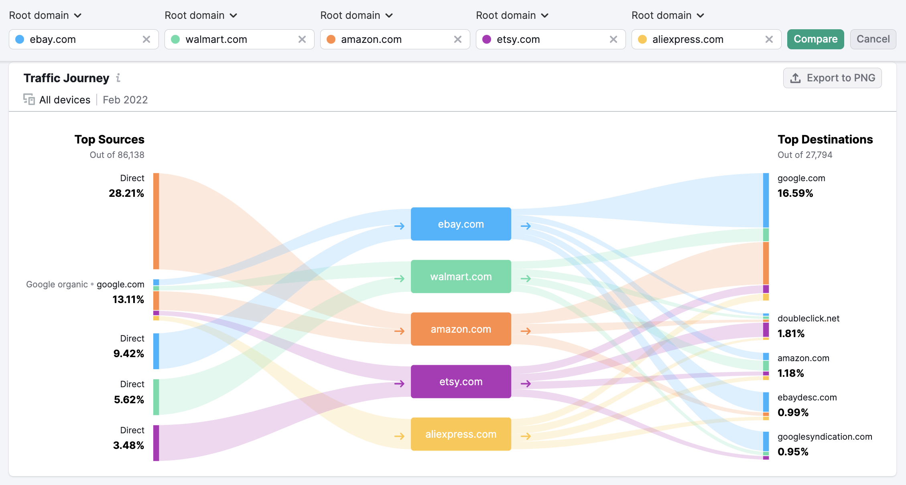
Task: Click the Direct 5.62% source bar
Action: point(156,397)
